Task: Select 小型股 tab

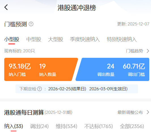Action: 12,39
